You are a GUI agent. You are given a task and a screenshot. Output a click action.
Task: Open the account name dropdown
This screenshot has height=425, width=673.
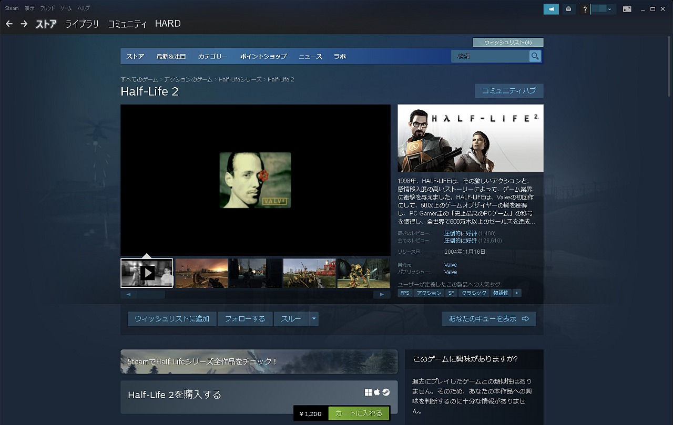[x=603, y=9]
